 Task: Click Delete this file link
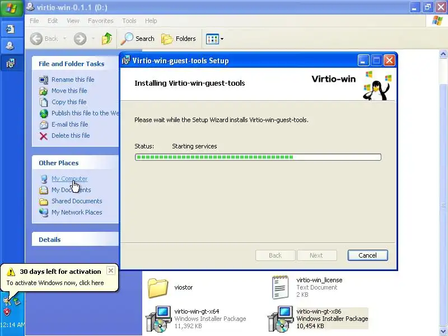pos(71,136)
